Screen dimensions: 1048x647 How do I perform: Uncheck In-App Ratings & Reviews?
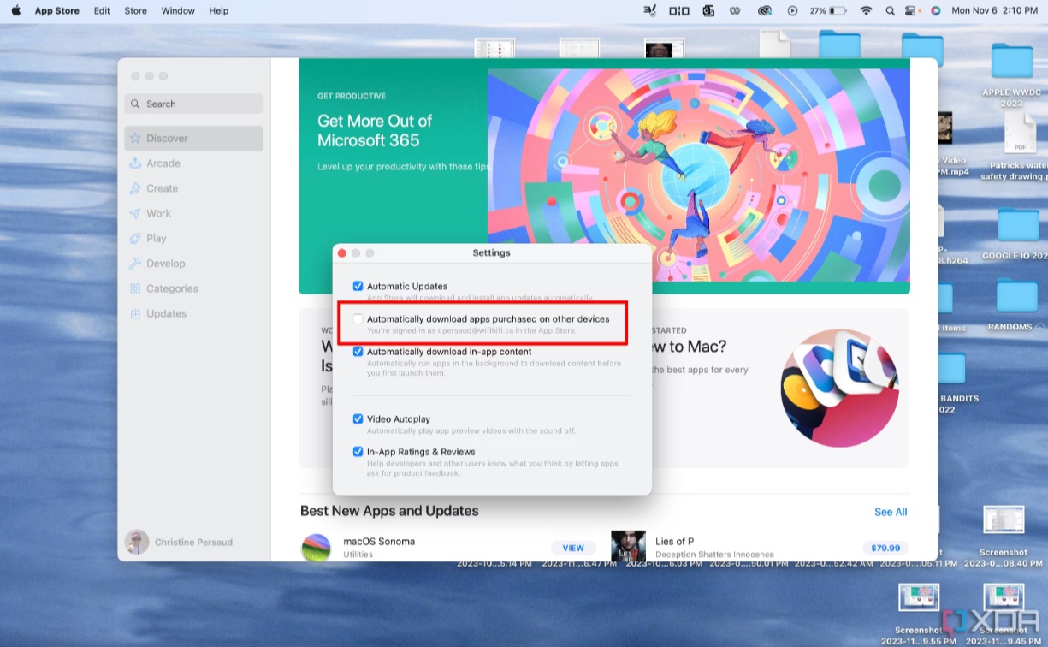coord(358,451)
